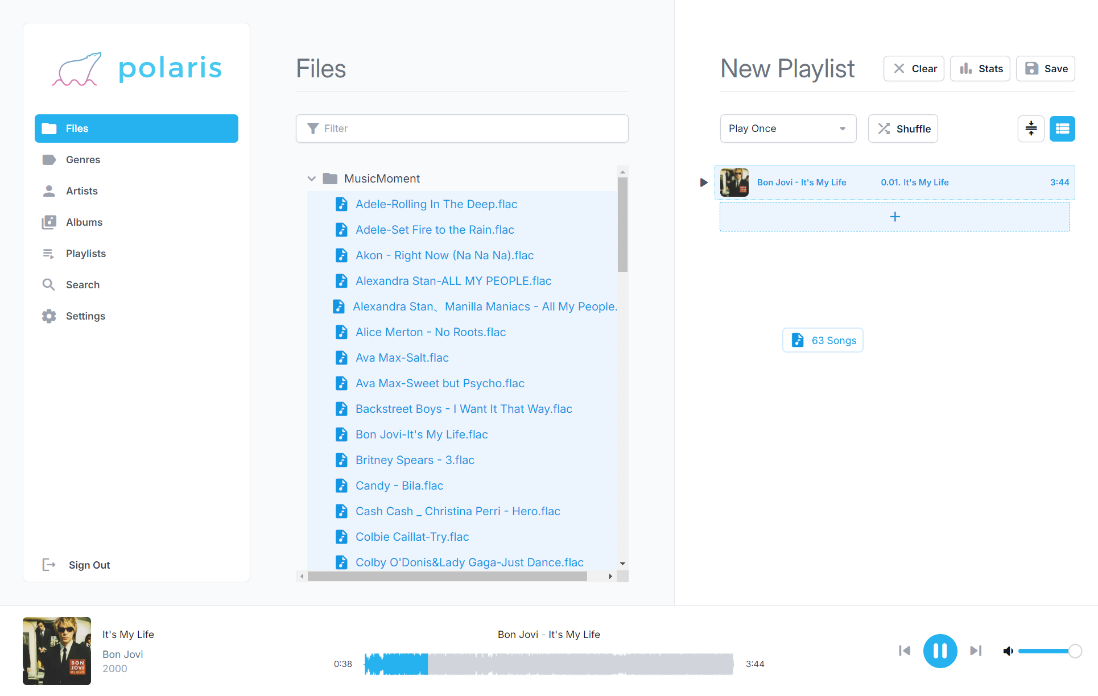Select Ava Max-Salt.flac
The width and height of the screenshot is (1098, 696).
point(402,358)
